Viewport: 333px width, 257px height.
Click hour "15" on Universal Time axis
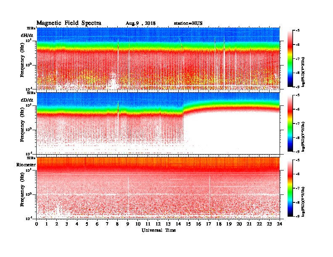point(188,224)
